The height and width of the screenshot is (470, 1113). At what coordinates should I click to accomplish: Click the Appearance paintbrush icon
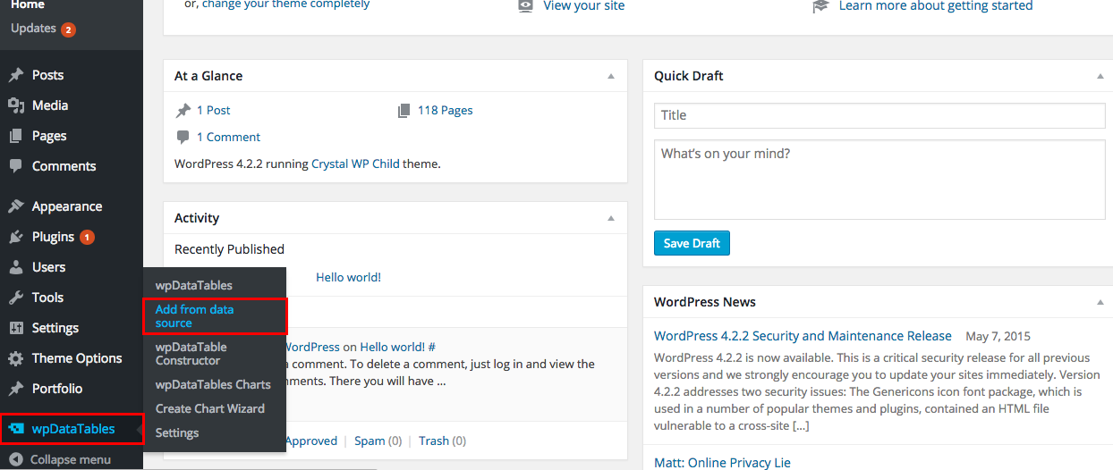click(16, 206)
